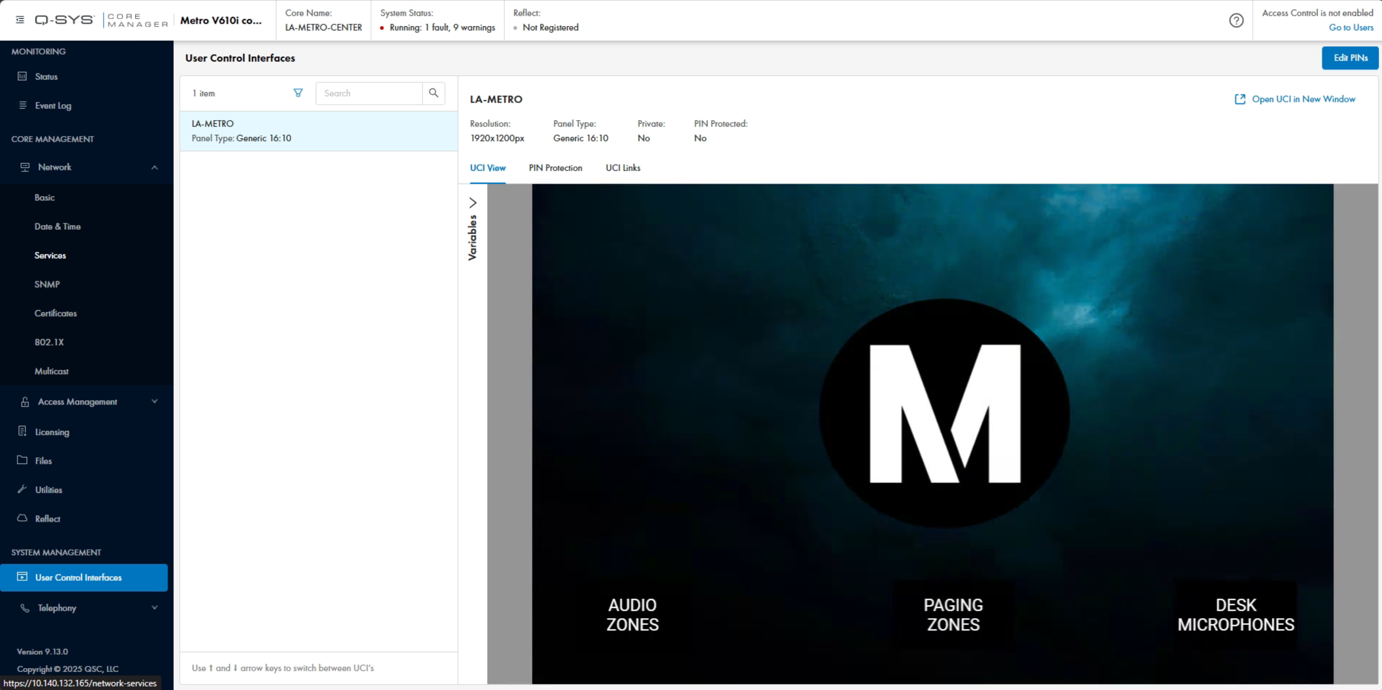Click the Edit PINs button
Viewport: 1382px width, 690px height.
click(1350, 58)
